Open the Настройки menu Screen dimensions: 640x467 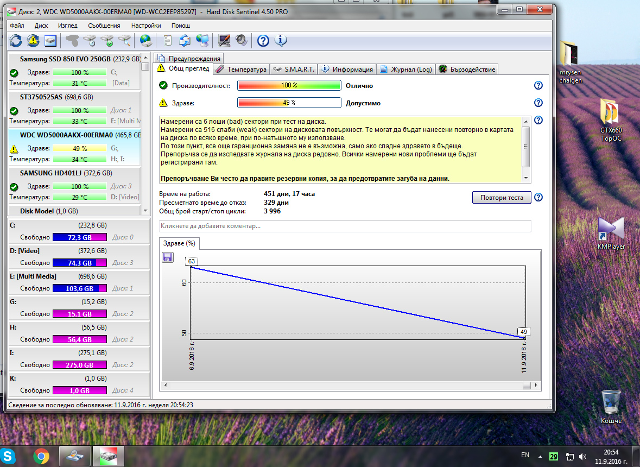pos(146,26)
